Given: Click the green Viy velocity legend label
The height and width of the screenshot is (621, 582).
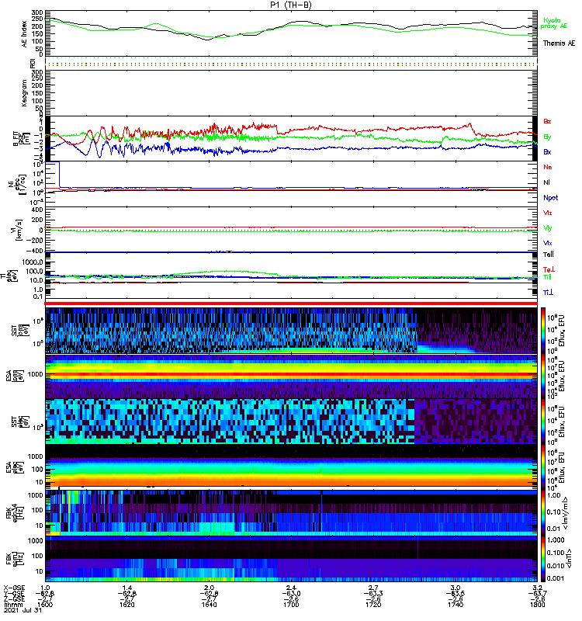Looking at the screenshot, I should click(x=548, y=227).
